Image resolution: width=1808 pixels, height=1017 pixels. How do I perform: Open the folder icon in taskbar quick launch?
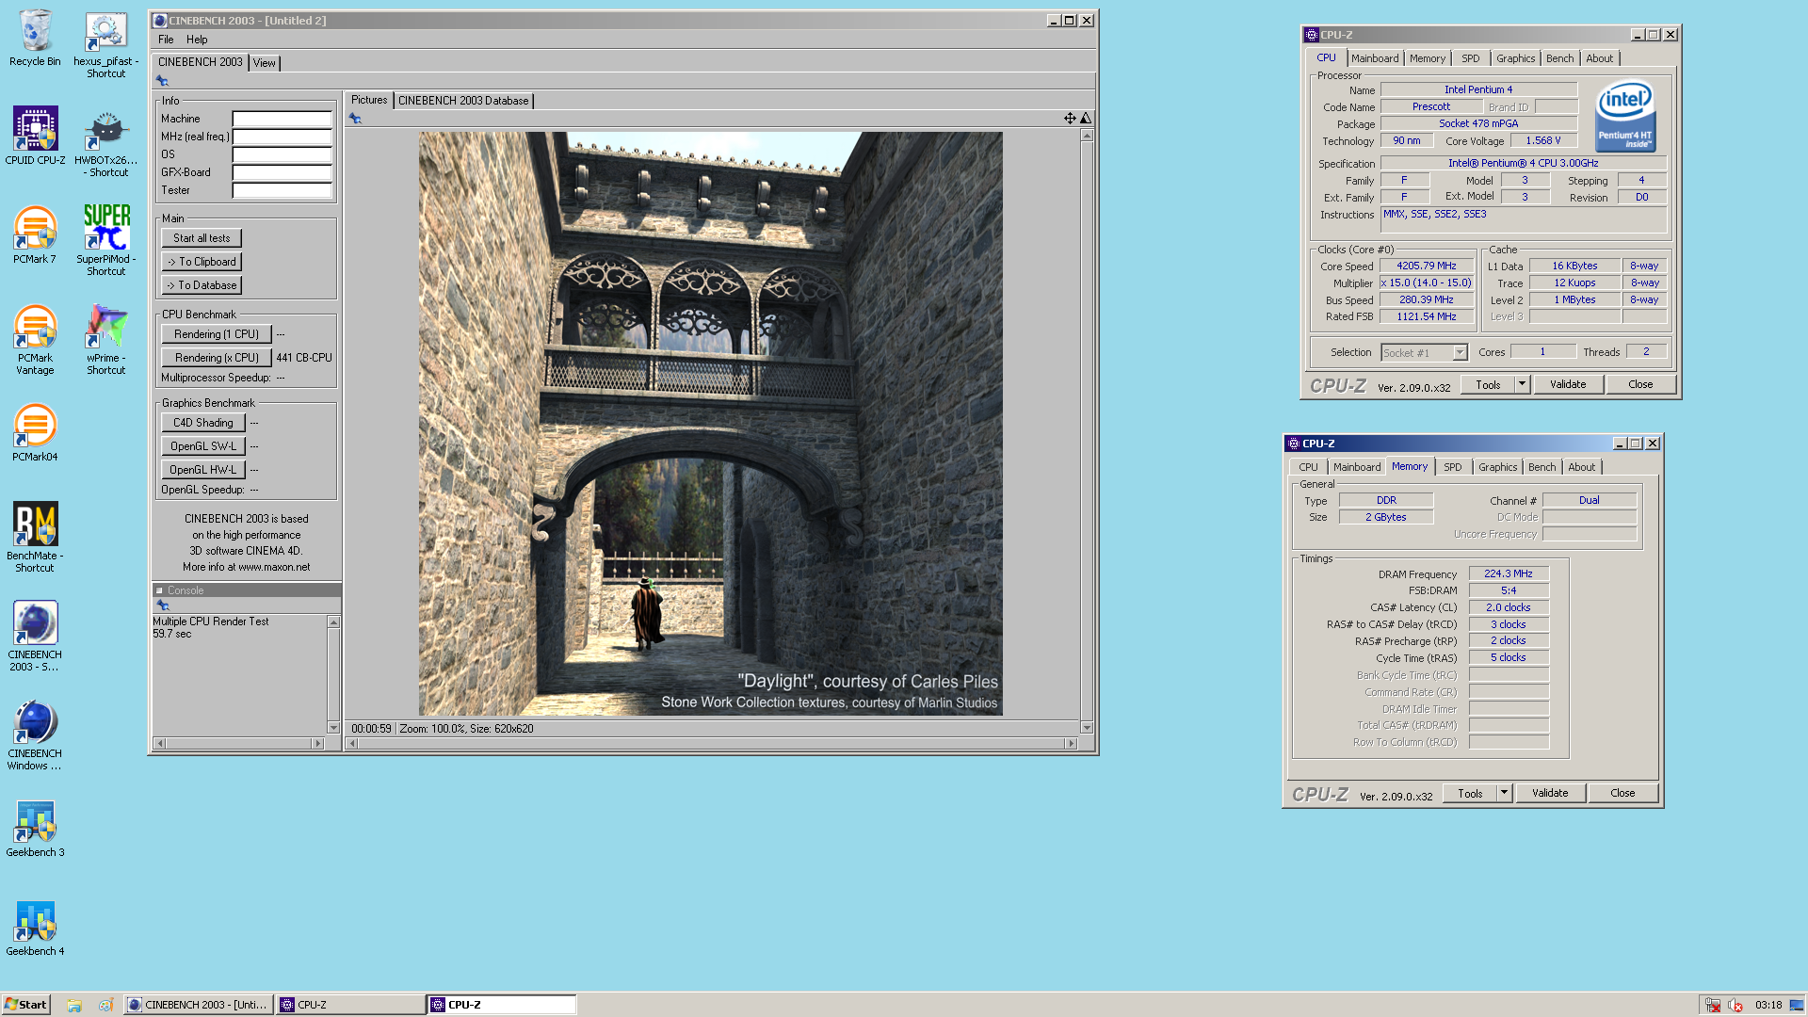74,1005
